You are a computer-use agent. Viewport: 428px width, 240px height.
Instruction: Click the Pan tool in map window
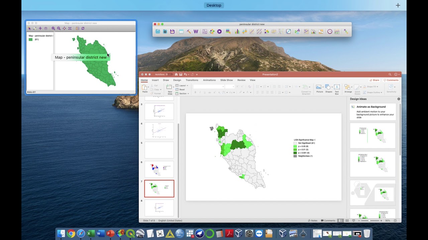(64, 29)
